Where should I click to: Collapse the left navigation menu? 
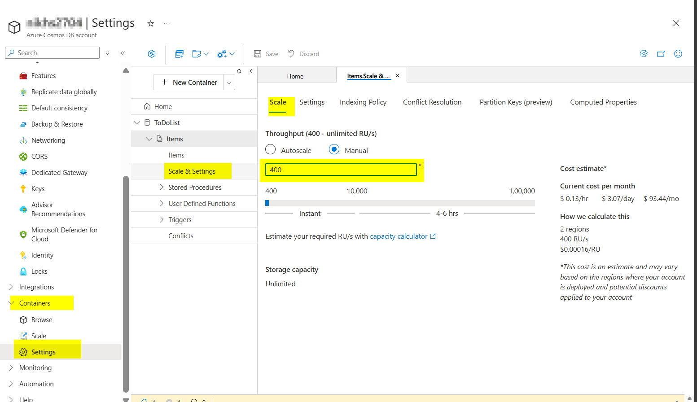pyautogui.click(x=123, y=53)
